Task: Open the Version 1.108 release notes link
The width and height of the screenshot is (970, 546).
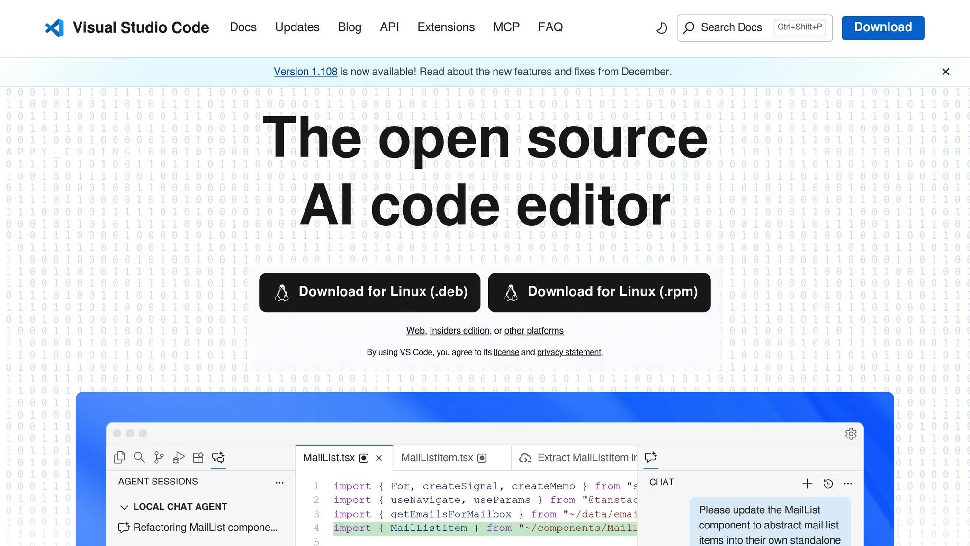Action: coord(305,72)
